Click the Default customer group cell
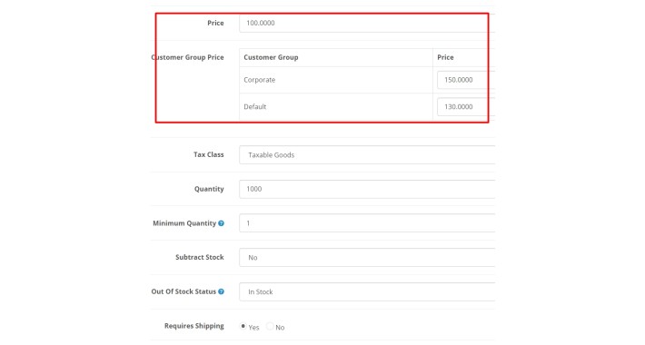Viewport: 645px width, 345px height. [x=335, y=106]
